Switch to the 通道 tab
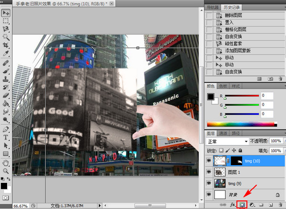Viewport: 286px width, 209px height. pyautogui.click(x=223, y=133)
